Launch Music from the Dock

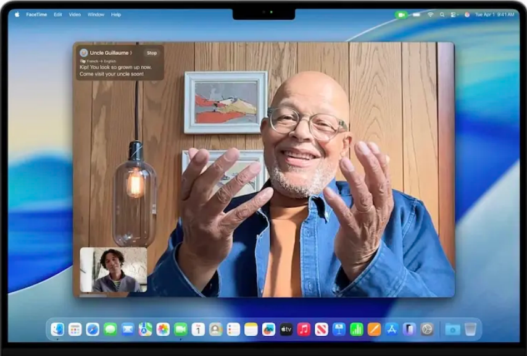point(304,329)
